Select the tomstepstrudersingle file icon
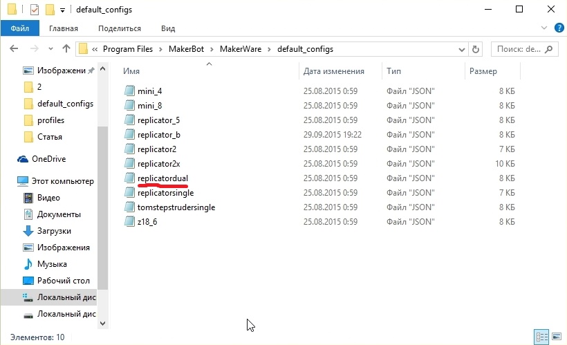The image size is (567, 345). pos(129,207)
